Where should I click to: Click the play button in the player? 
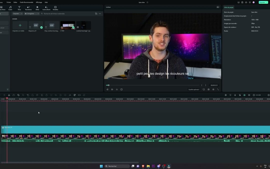[x=112, y=89]
